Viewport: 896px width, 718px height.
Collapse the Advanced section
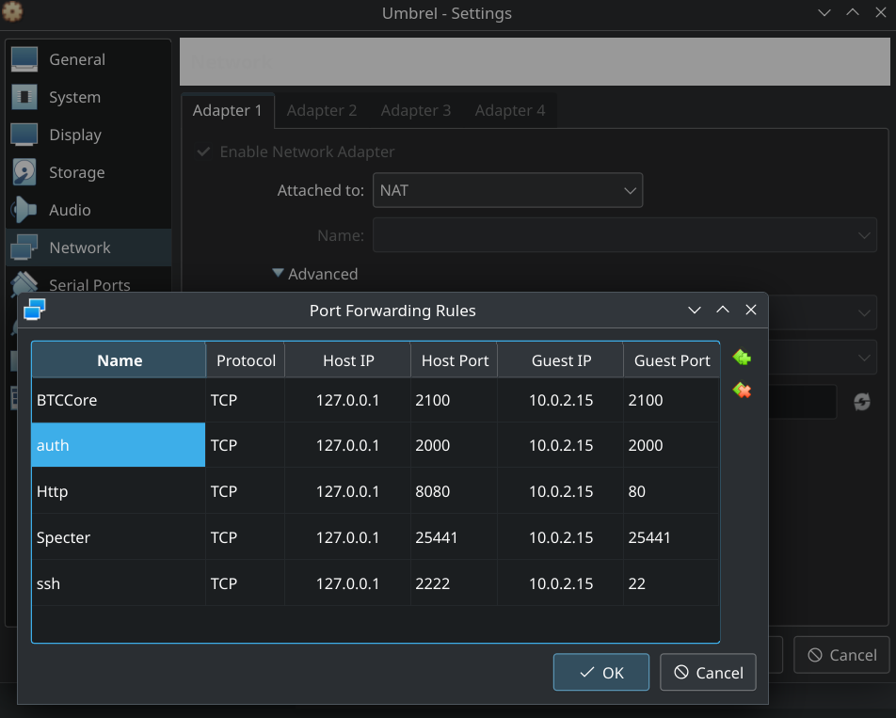coord(315,274)
